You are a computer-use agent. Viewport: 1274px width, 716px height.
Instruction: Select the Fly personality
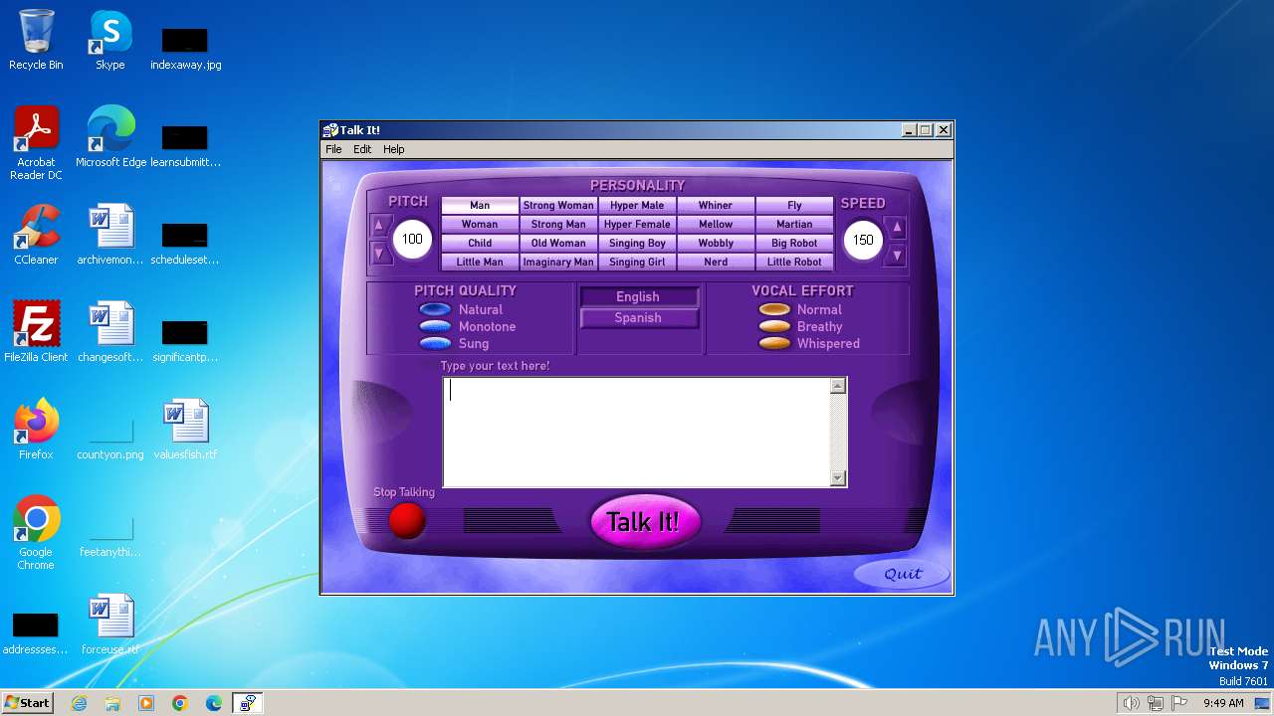[x=794, y=206]
